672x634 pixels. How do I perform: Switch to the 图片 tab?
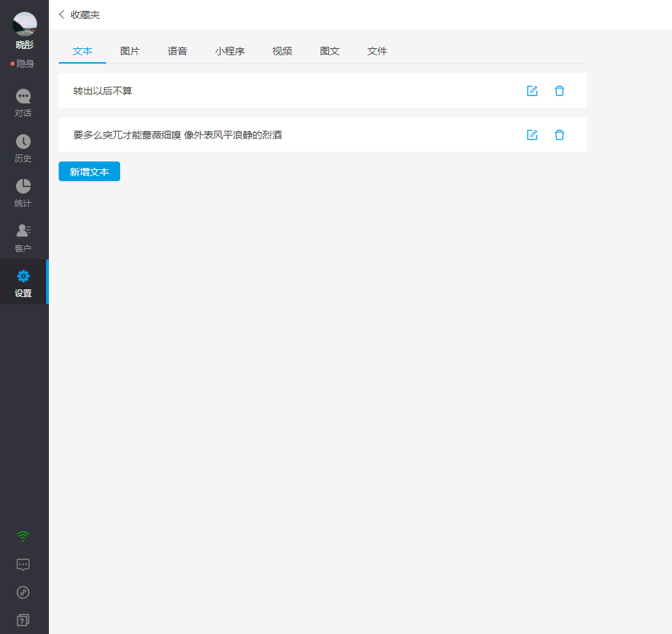click(x=130, y=52)
